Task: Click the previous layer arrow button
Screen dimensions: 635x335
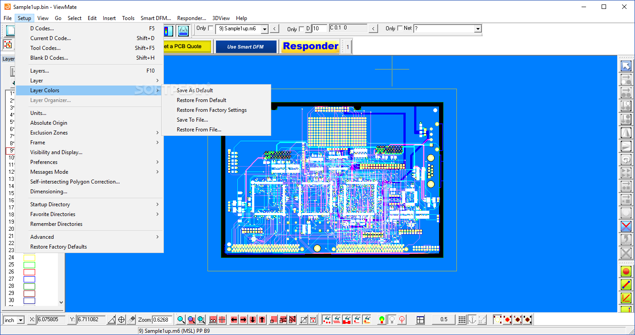Action: [x=275, y=29]
